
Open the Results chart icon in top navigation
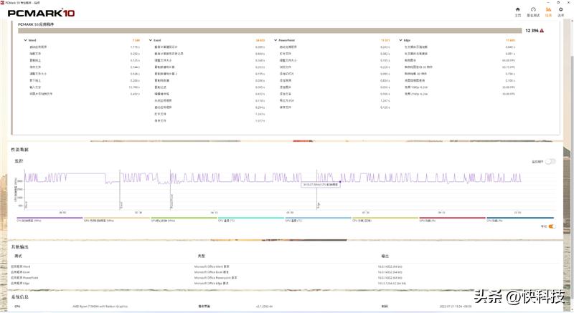point(548,12)
